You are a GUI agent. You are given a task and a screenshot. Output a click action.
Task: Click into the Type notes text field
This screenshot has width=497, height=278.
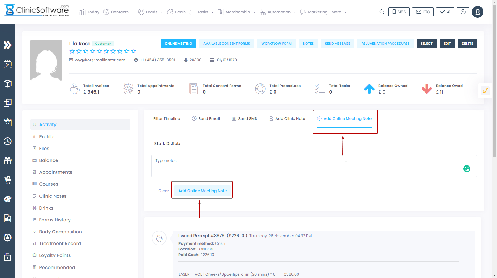(x=308, y=166)
